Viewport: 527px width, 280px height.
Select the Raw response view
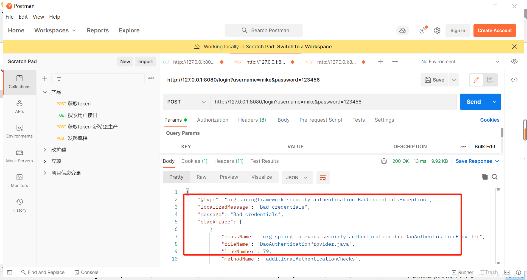pyautogui.click(x=201, y=177)
